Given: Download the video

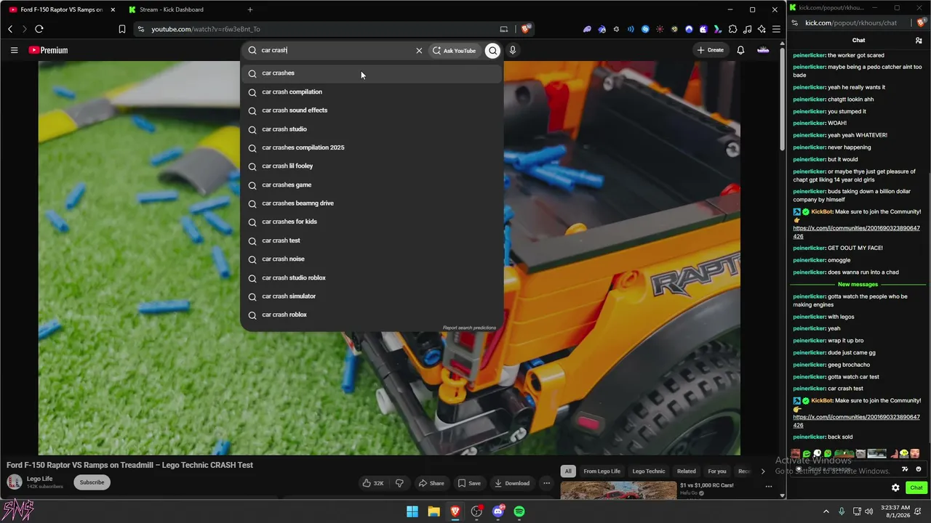Looking at the screenshot, I should click(x=512, y=483).
